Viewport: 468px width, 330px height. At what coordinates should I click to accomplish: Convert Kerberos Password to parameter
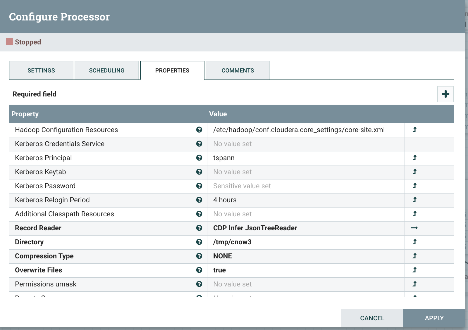414,186
